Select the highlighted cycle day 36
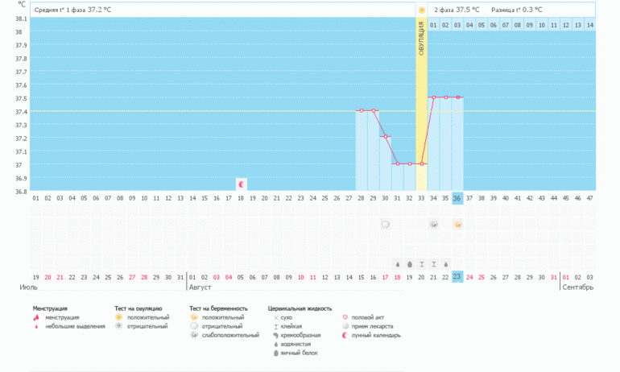The image size is (620, 372). click(457, 198)
